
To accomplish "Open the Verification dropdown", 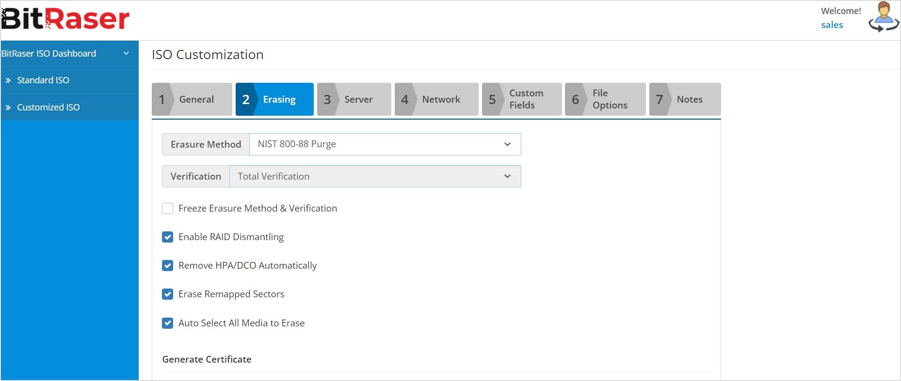I will click(x=375, y=176).
